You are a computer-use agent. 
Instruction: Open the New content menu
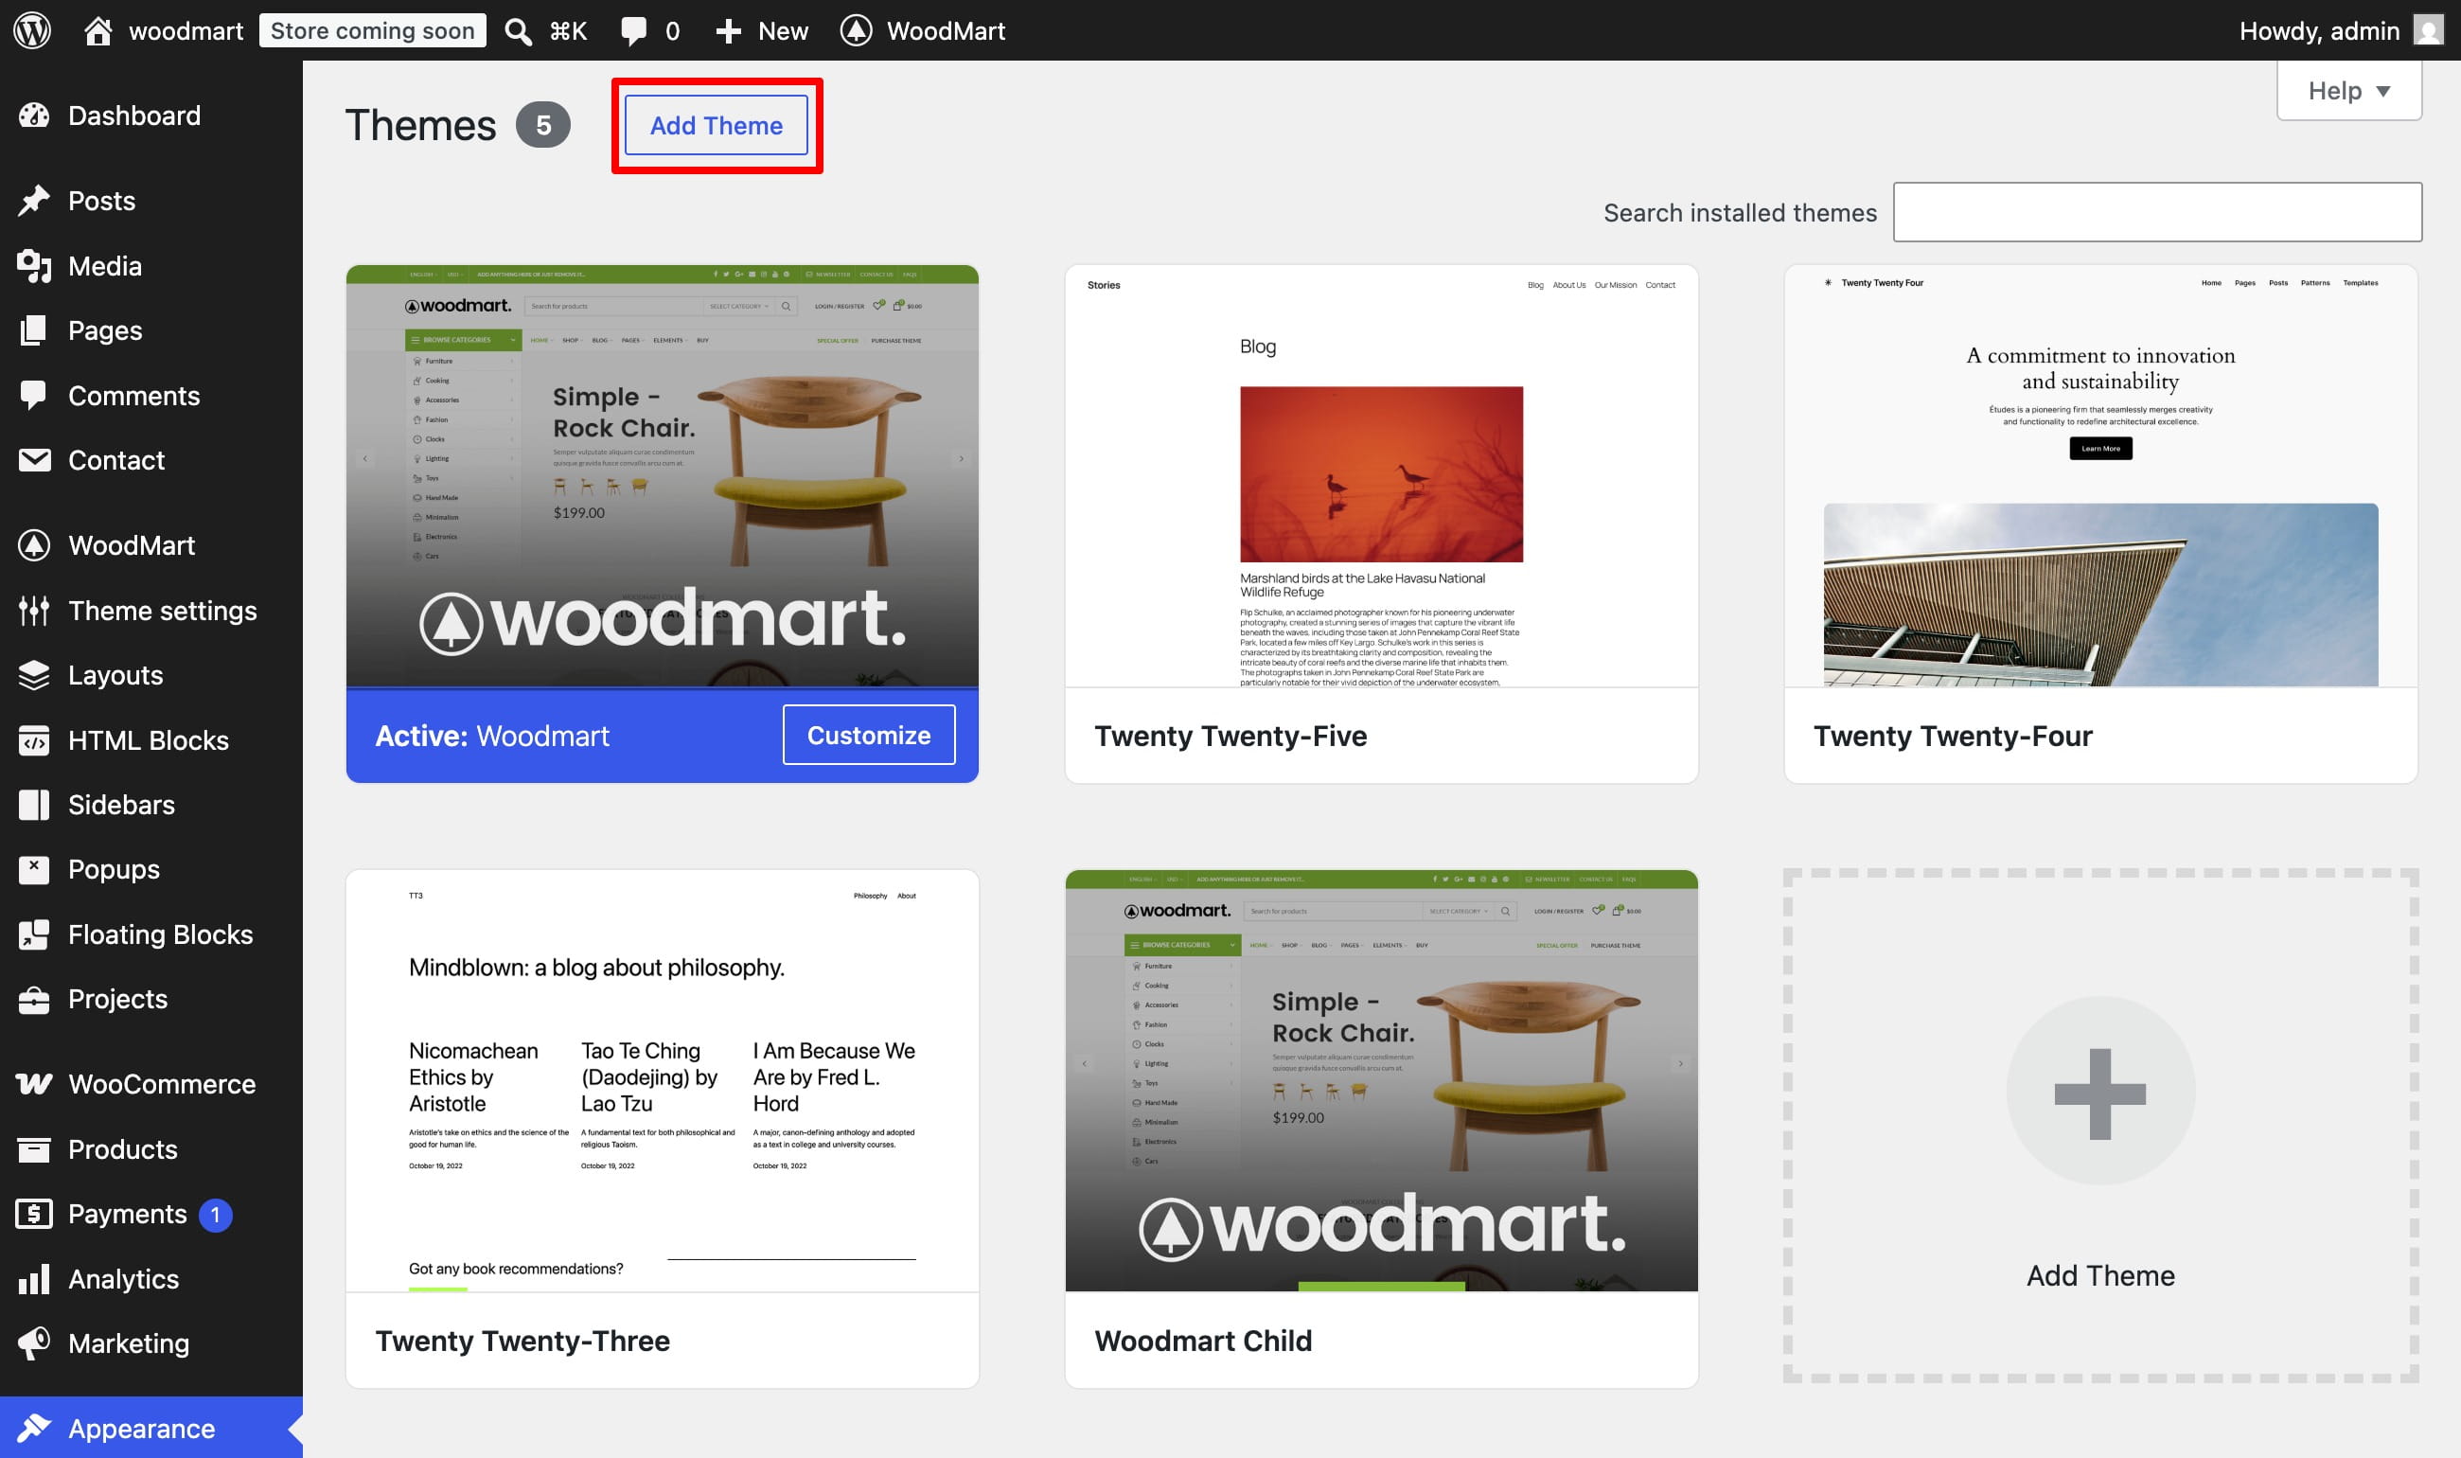pyautogui.click(x=762, y=30)
